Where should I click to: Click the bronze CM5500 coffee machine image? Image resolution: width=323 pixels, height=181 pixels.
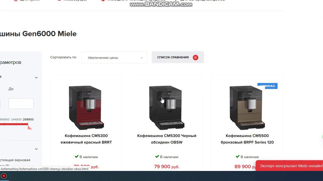(x=247, y=108)
